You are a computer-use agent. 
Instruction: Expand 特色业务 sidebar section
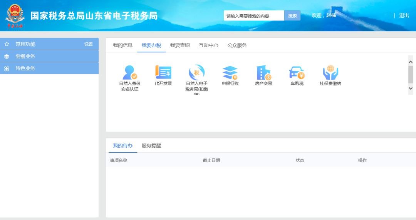[25, 68]
